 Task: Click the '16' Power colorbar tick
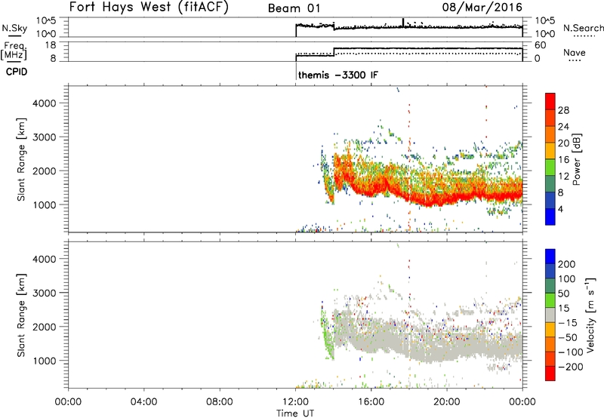point(563,159)
